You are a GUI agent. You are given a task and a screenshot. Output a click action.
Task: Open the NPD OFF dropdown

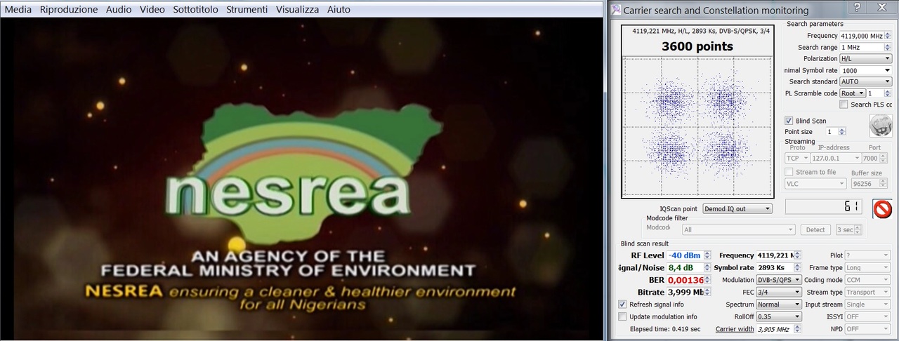click(867, 329)
